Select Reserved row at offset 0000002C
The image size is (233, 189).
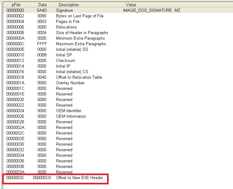64,133
